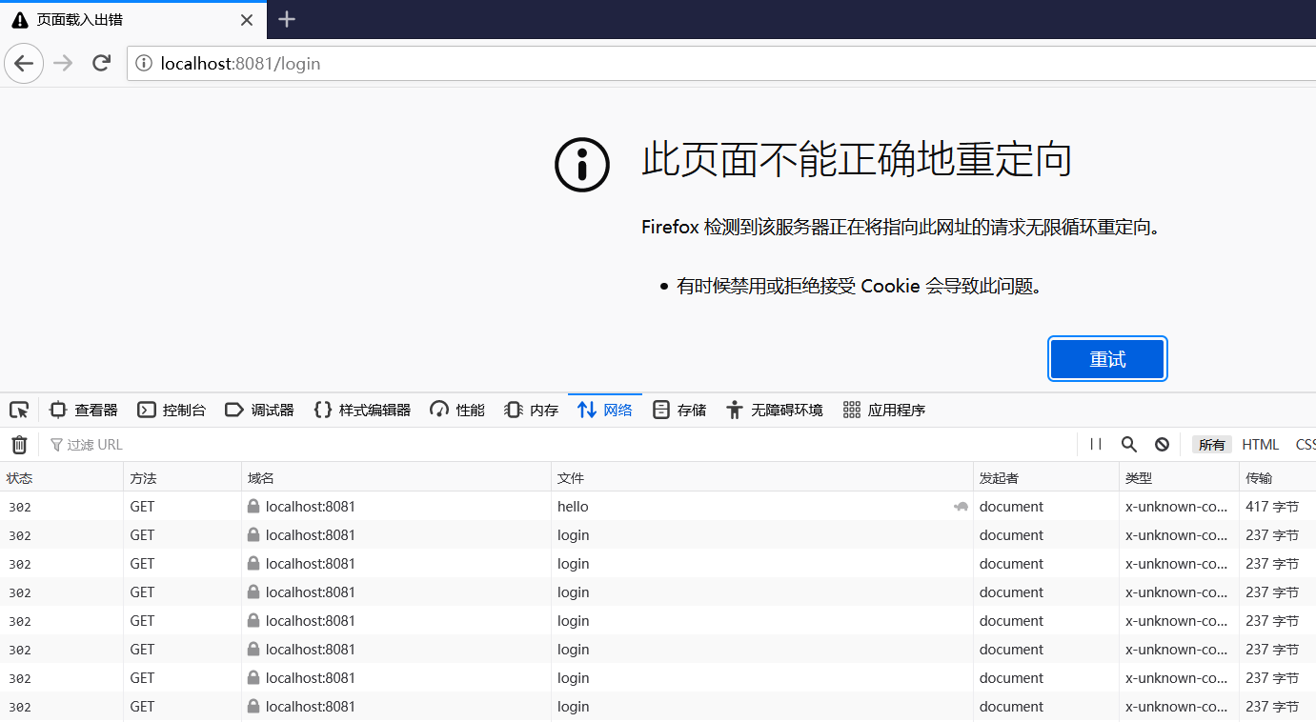The height and width of the screenshot is (722, 1316).
Task: Open the 无障碍环境 accessibility tab
Action: [774, 410]
